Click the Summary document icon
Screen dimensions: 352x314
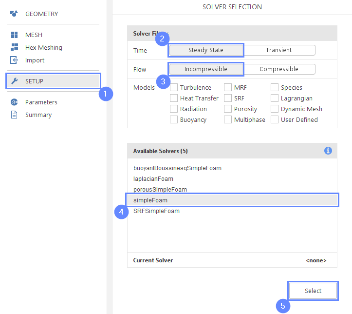(14, 115)
